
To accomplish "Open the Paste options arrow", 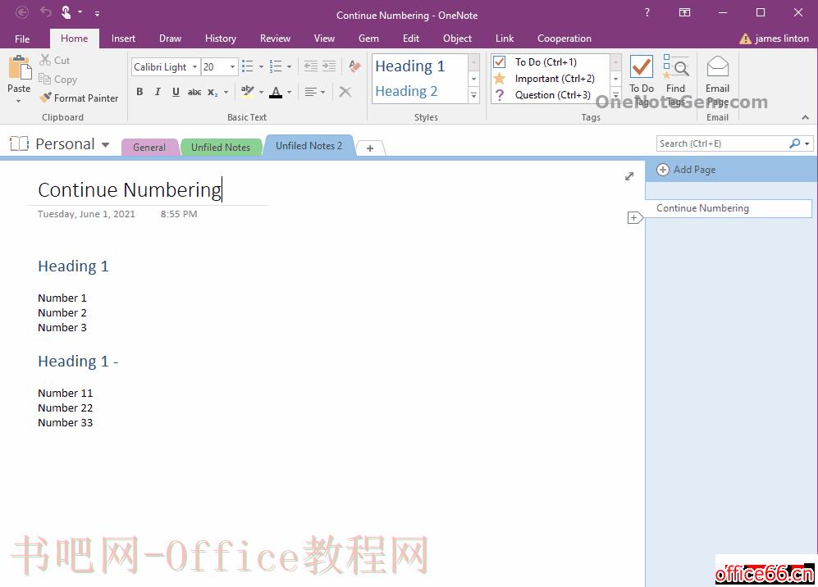I will click(19, 101).
